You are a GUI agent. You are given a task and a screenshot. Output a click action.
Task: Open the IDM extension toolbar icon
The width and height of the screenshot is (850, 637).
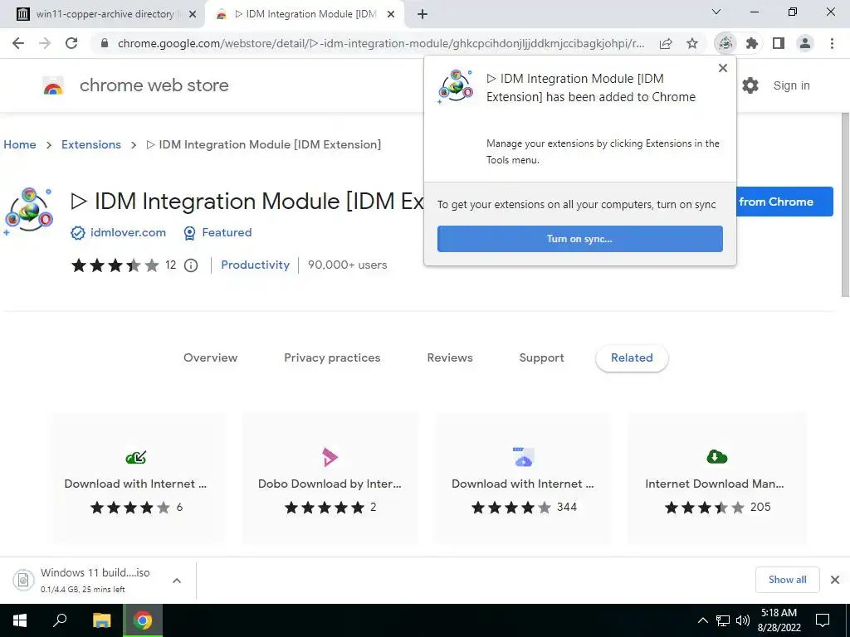coord(725,43)
